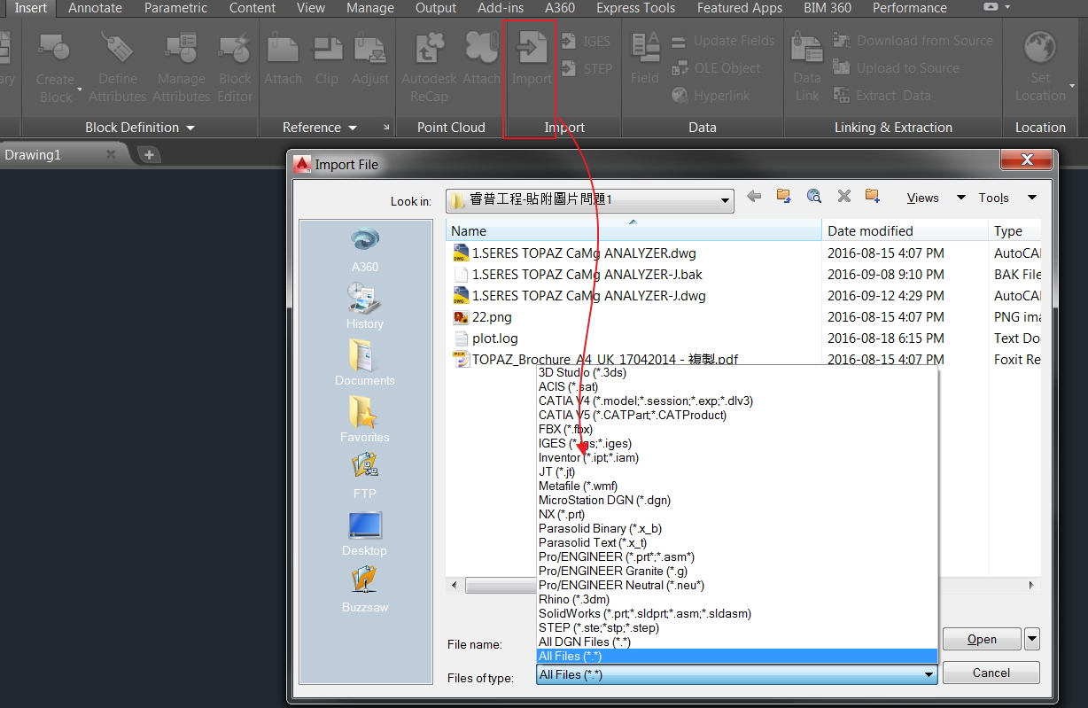The height and width of the screenshot is (708, 1088).
Task: Open Documents in places list
Action: point(364,362)
